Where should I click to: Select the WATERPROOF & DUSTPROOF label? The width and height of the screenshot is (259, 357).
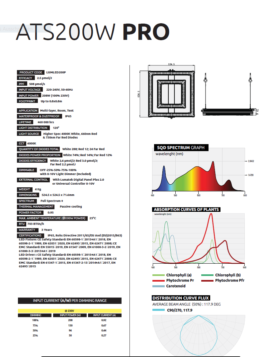pos(39,116)
